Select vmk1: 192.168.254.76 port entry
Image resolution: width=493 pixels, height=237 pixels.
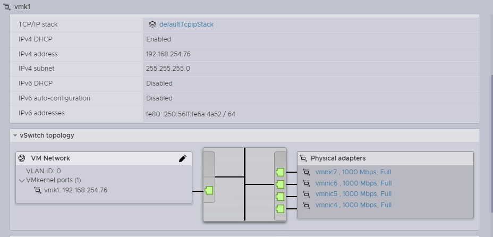(x=75, y=190)
